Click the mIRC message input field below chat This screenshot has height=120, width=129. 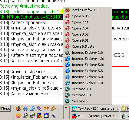click(x=32, y=101)
